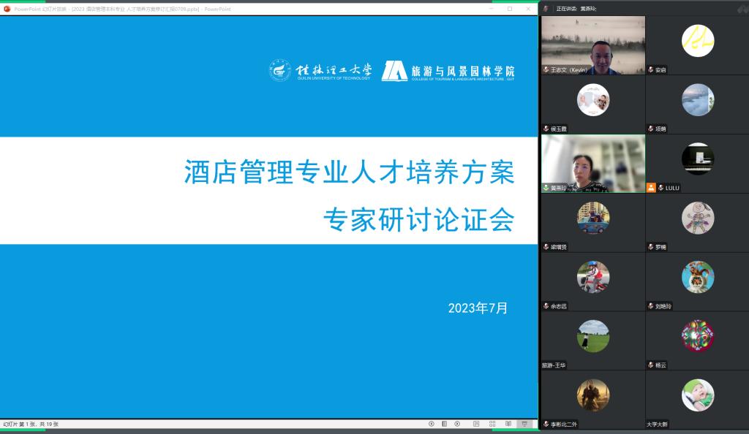The width and height of the screenshot is (749, 434).
Task: Open the slide menu button between arrows
Action: click(x=444, y=424)
